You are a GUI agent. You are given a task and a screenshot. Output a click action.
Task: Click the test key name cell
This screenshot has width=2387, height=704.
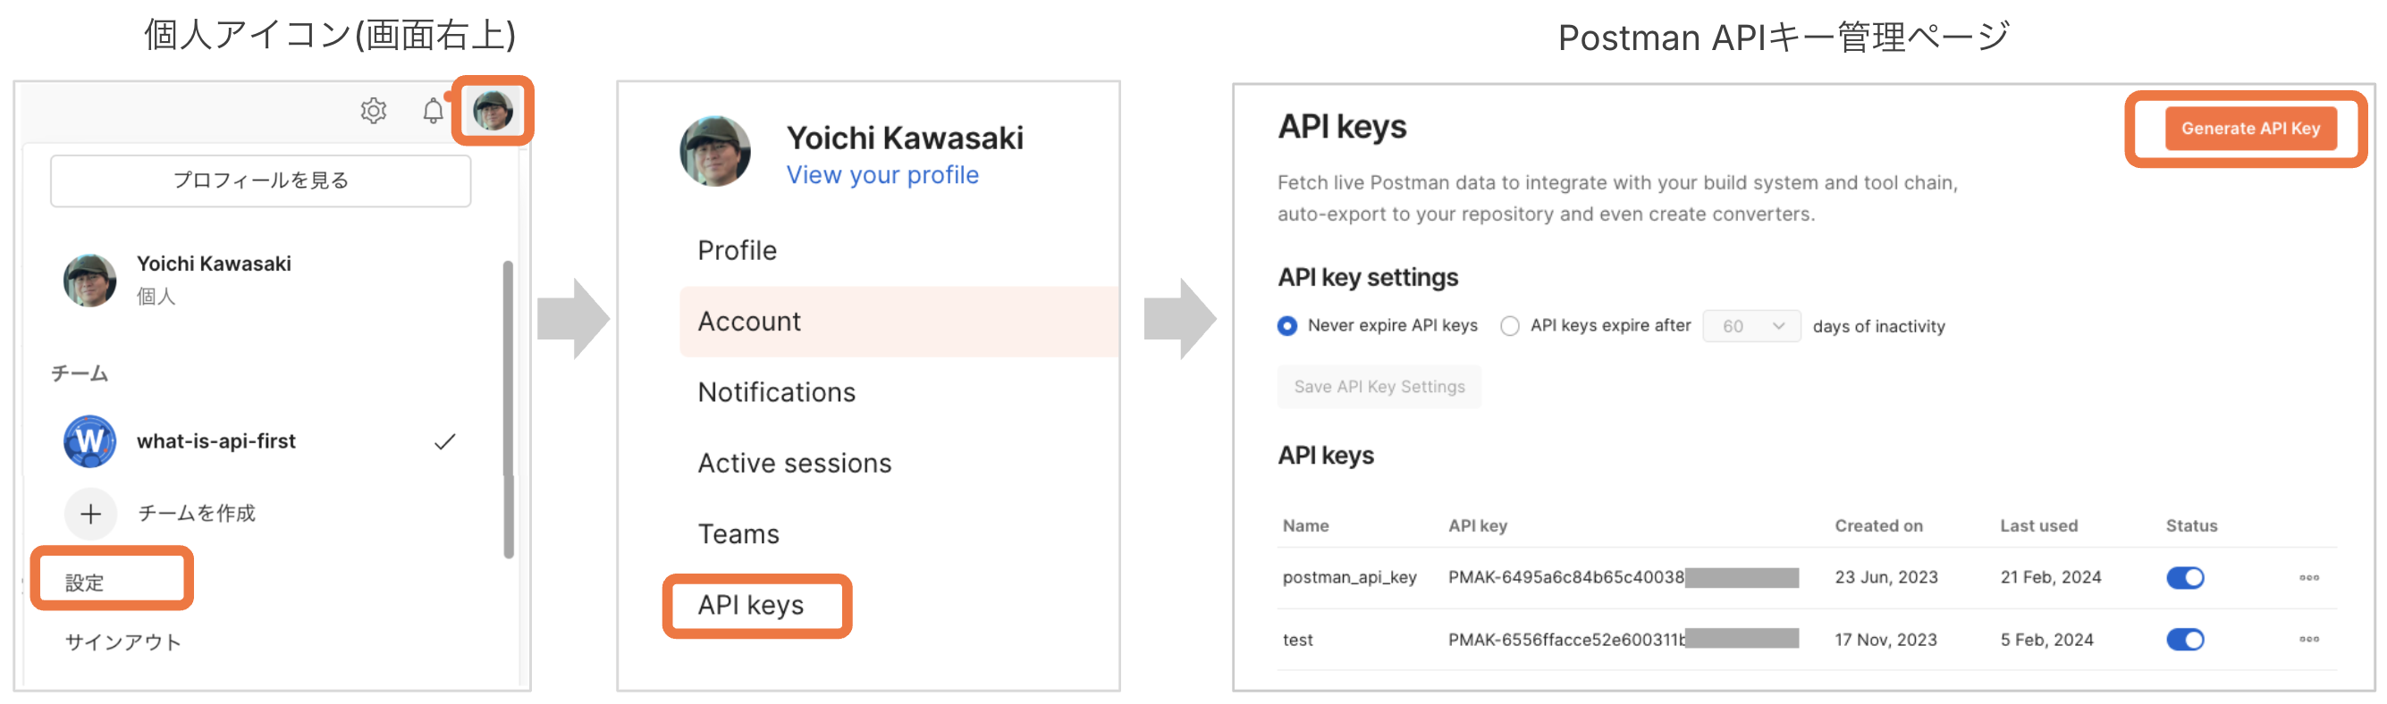point(1297,639)
